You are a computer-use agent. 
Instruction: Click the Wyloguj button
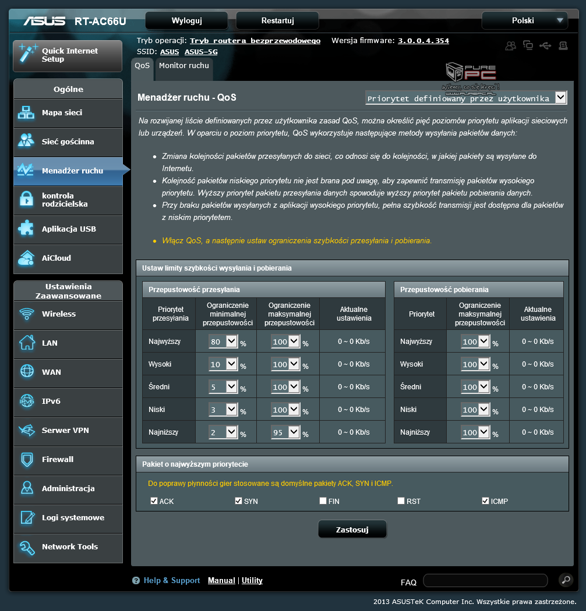186,20
